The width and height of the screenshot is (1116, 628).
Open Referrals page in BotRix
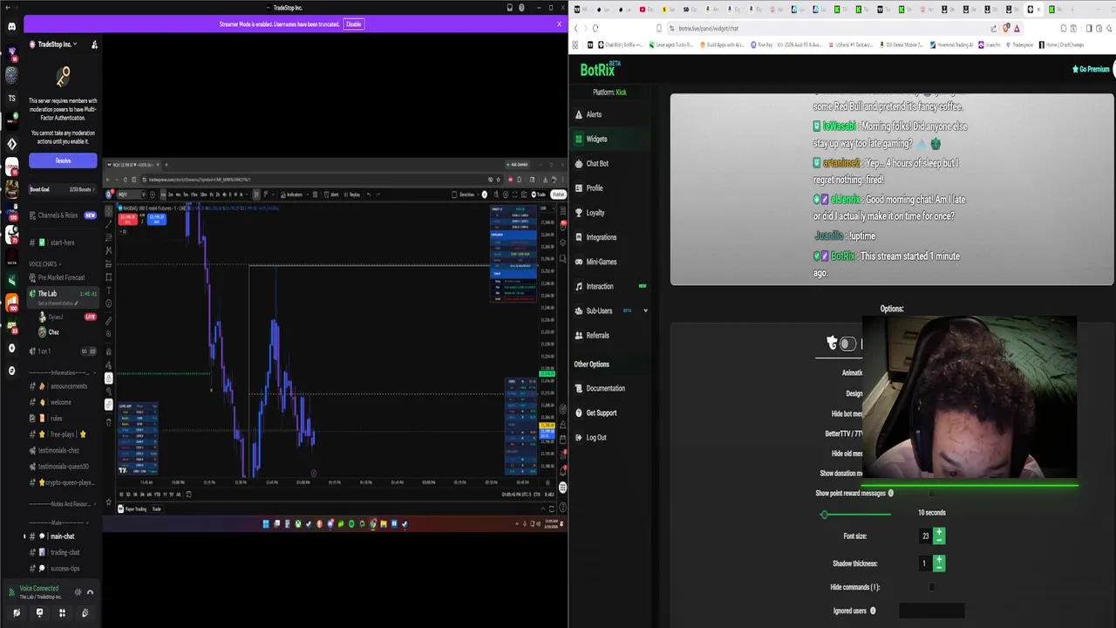(x=597, y=335)
